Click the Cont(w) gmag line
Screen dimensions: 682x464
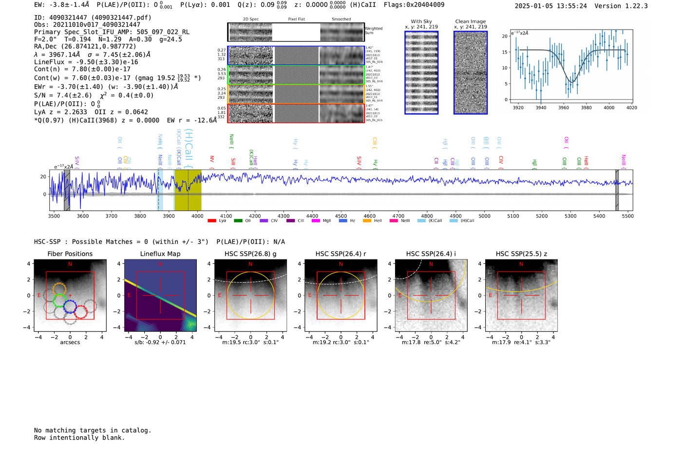(x=117, y=78)
